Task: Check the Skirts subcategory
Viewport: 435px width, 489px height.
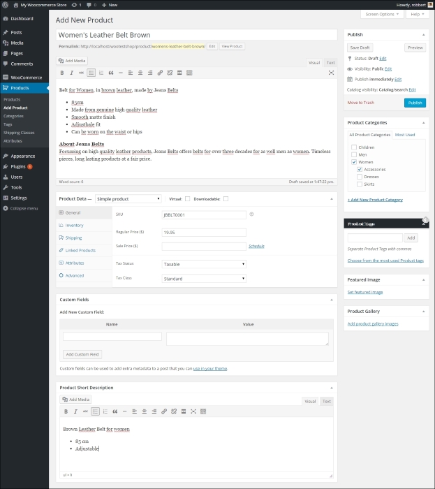Action: pyautogui.click(x=360, y=184)
